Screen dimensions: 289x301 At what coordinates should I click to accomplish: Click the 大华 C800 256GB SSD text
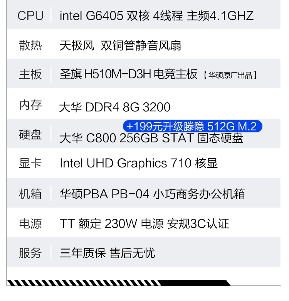tap(151, 139)
